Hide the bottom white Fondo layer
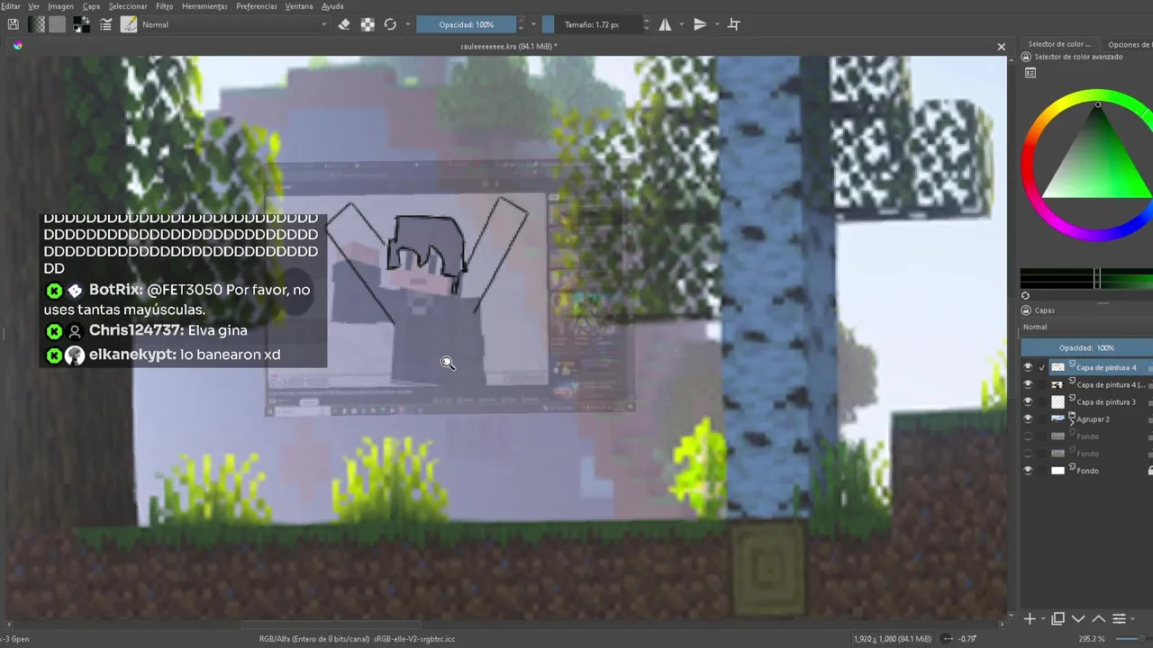The height and width of the screenshot is (648, 1153). coord(1028,471)
